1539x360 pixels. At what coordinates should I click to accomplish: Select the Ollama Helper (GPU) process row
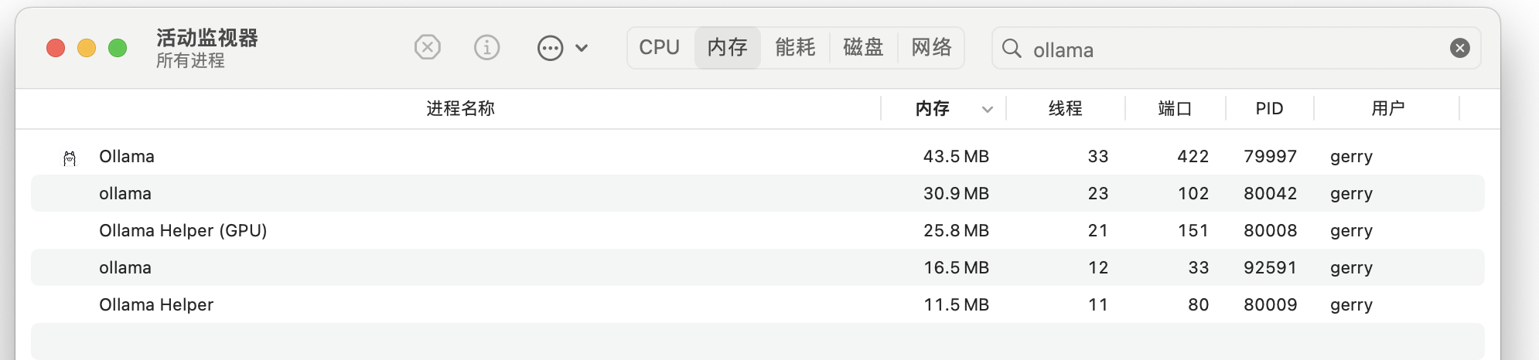[758, 230]
